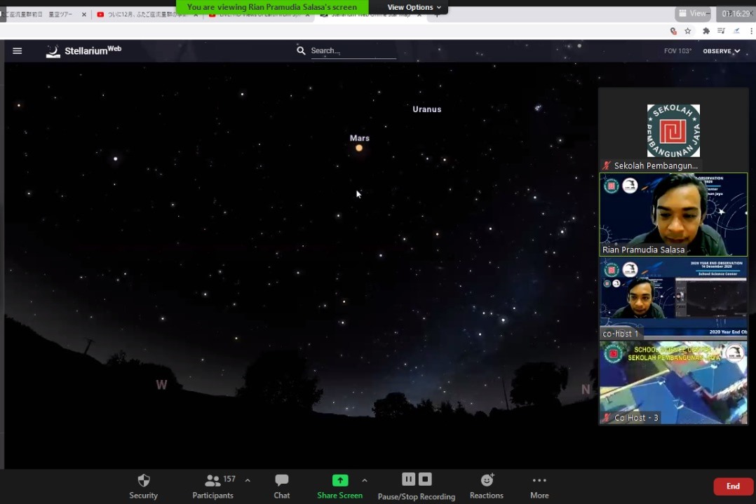Screen dimensions: 756x504
Task: Open the Reactions smiley menu
Action: [x=487, y=481]
